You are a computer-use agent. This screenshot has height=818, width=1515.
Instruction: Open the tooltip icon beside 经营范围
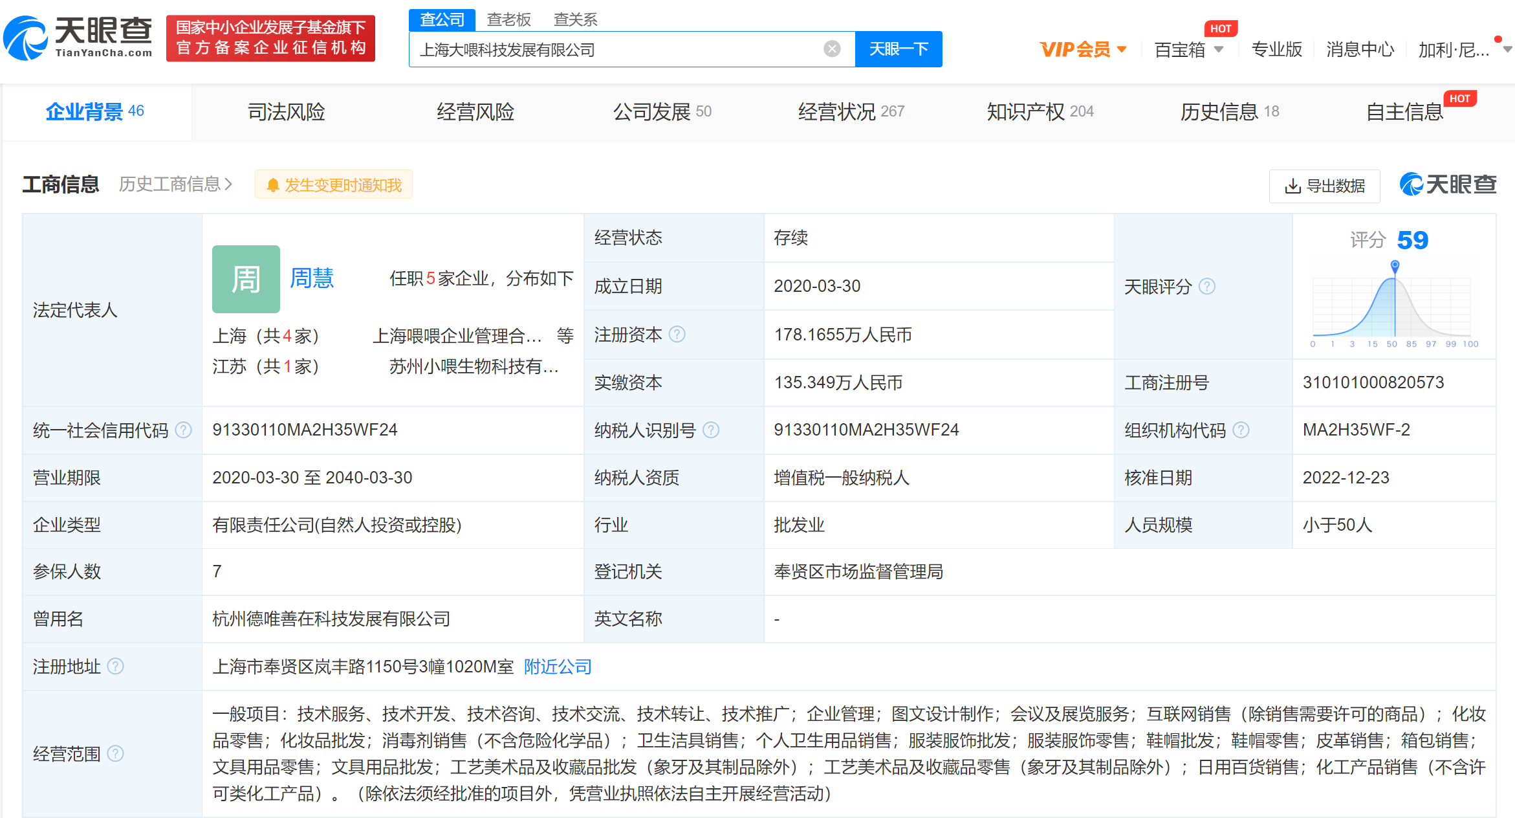(116, 753)
